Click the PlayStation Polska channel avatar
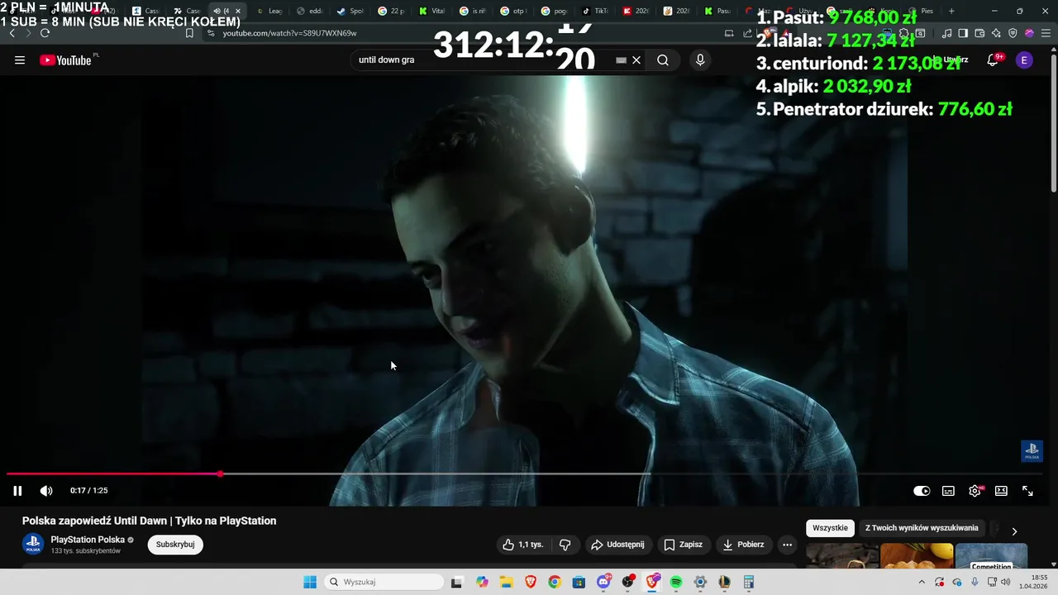The height and width of the screenshot is (595, 1058). tap(33, 545)
